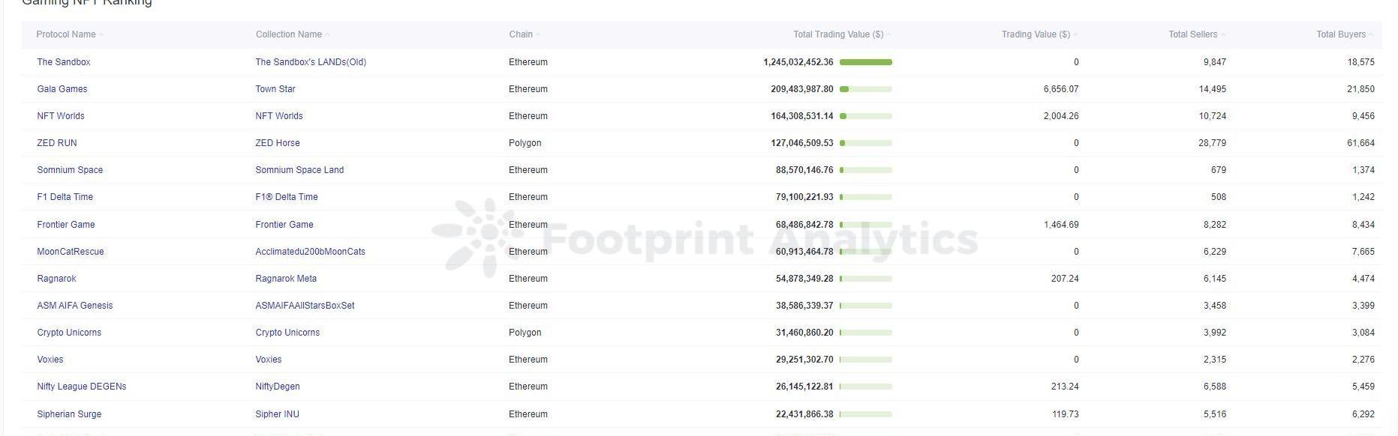Open ZED Horse collection link
The height and width of the screenshot is (436, 1398).
click(278, 143)
